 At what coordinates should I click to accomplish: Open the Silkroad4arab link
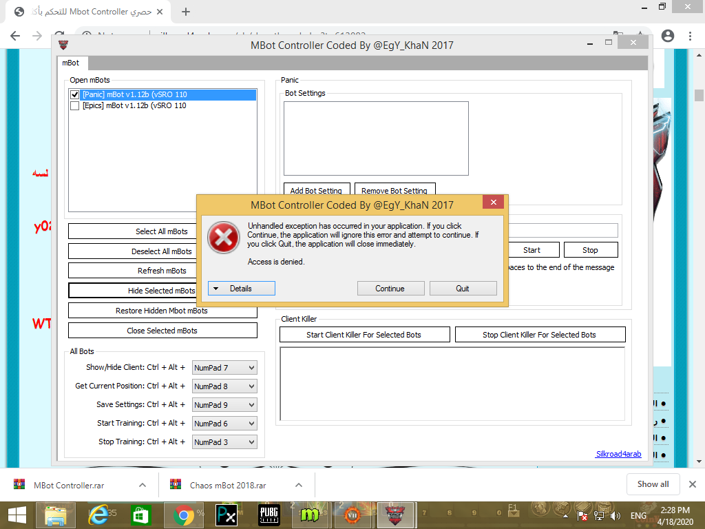tap(619, 454)
